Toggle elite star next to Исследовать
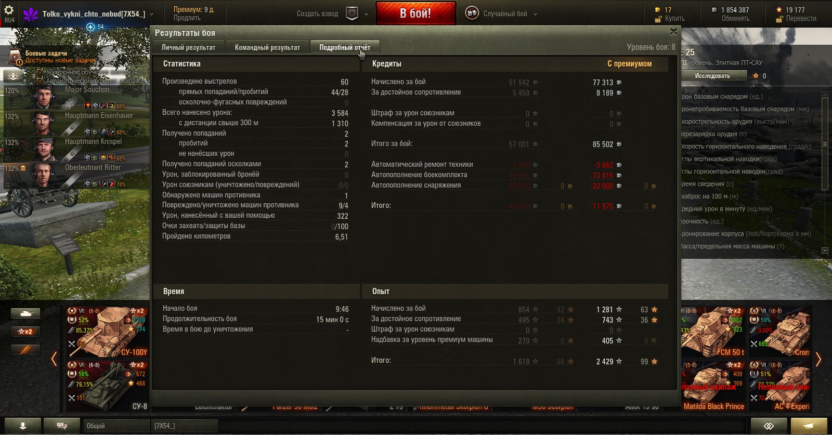Image resolution: width=832 pixels, height=435 pixels. point(756,76)
